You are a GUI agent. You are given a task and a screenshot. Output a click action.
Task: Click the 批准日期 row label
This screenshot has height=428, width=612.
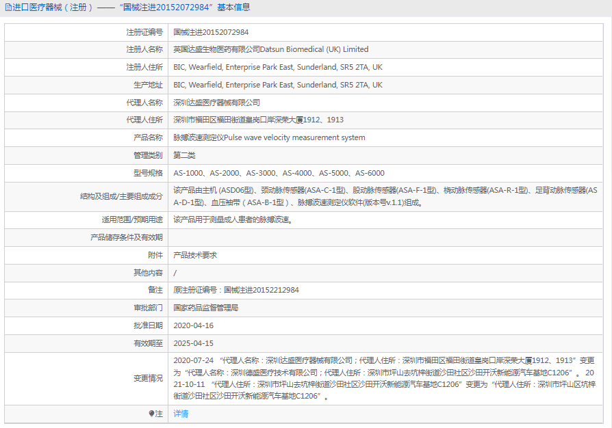point(149,325)
